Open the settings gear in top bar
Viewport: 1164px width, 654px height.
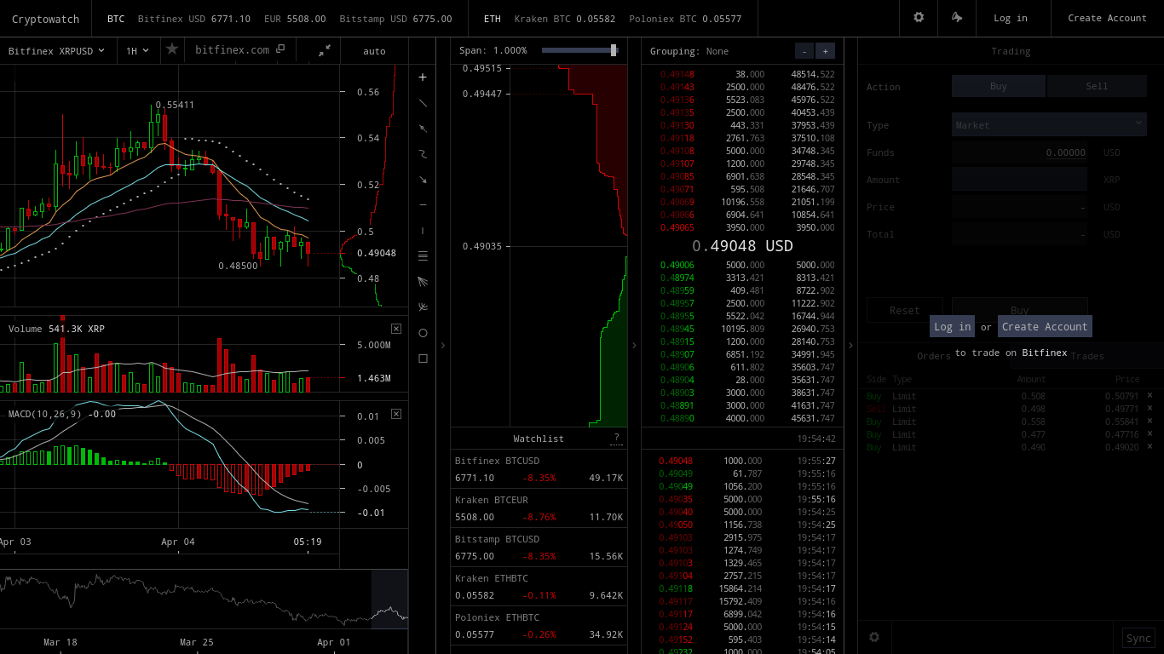(919, 18)
